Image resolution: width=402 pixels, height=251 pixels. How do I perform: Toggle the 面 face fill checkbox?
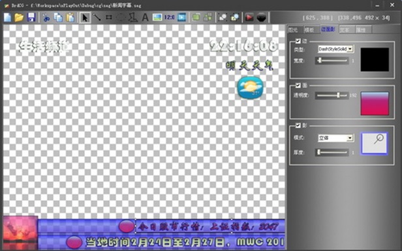point(298,85)
